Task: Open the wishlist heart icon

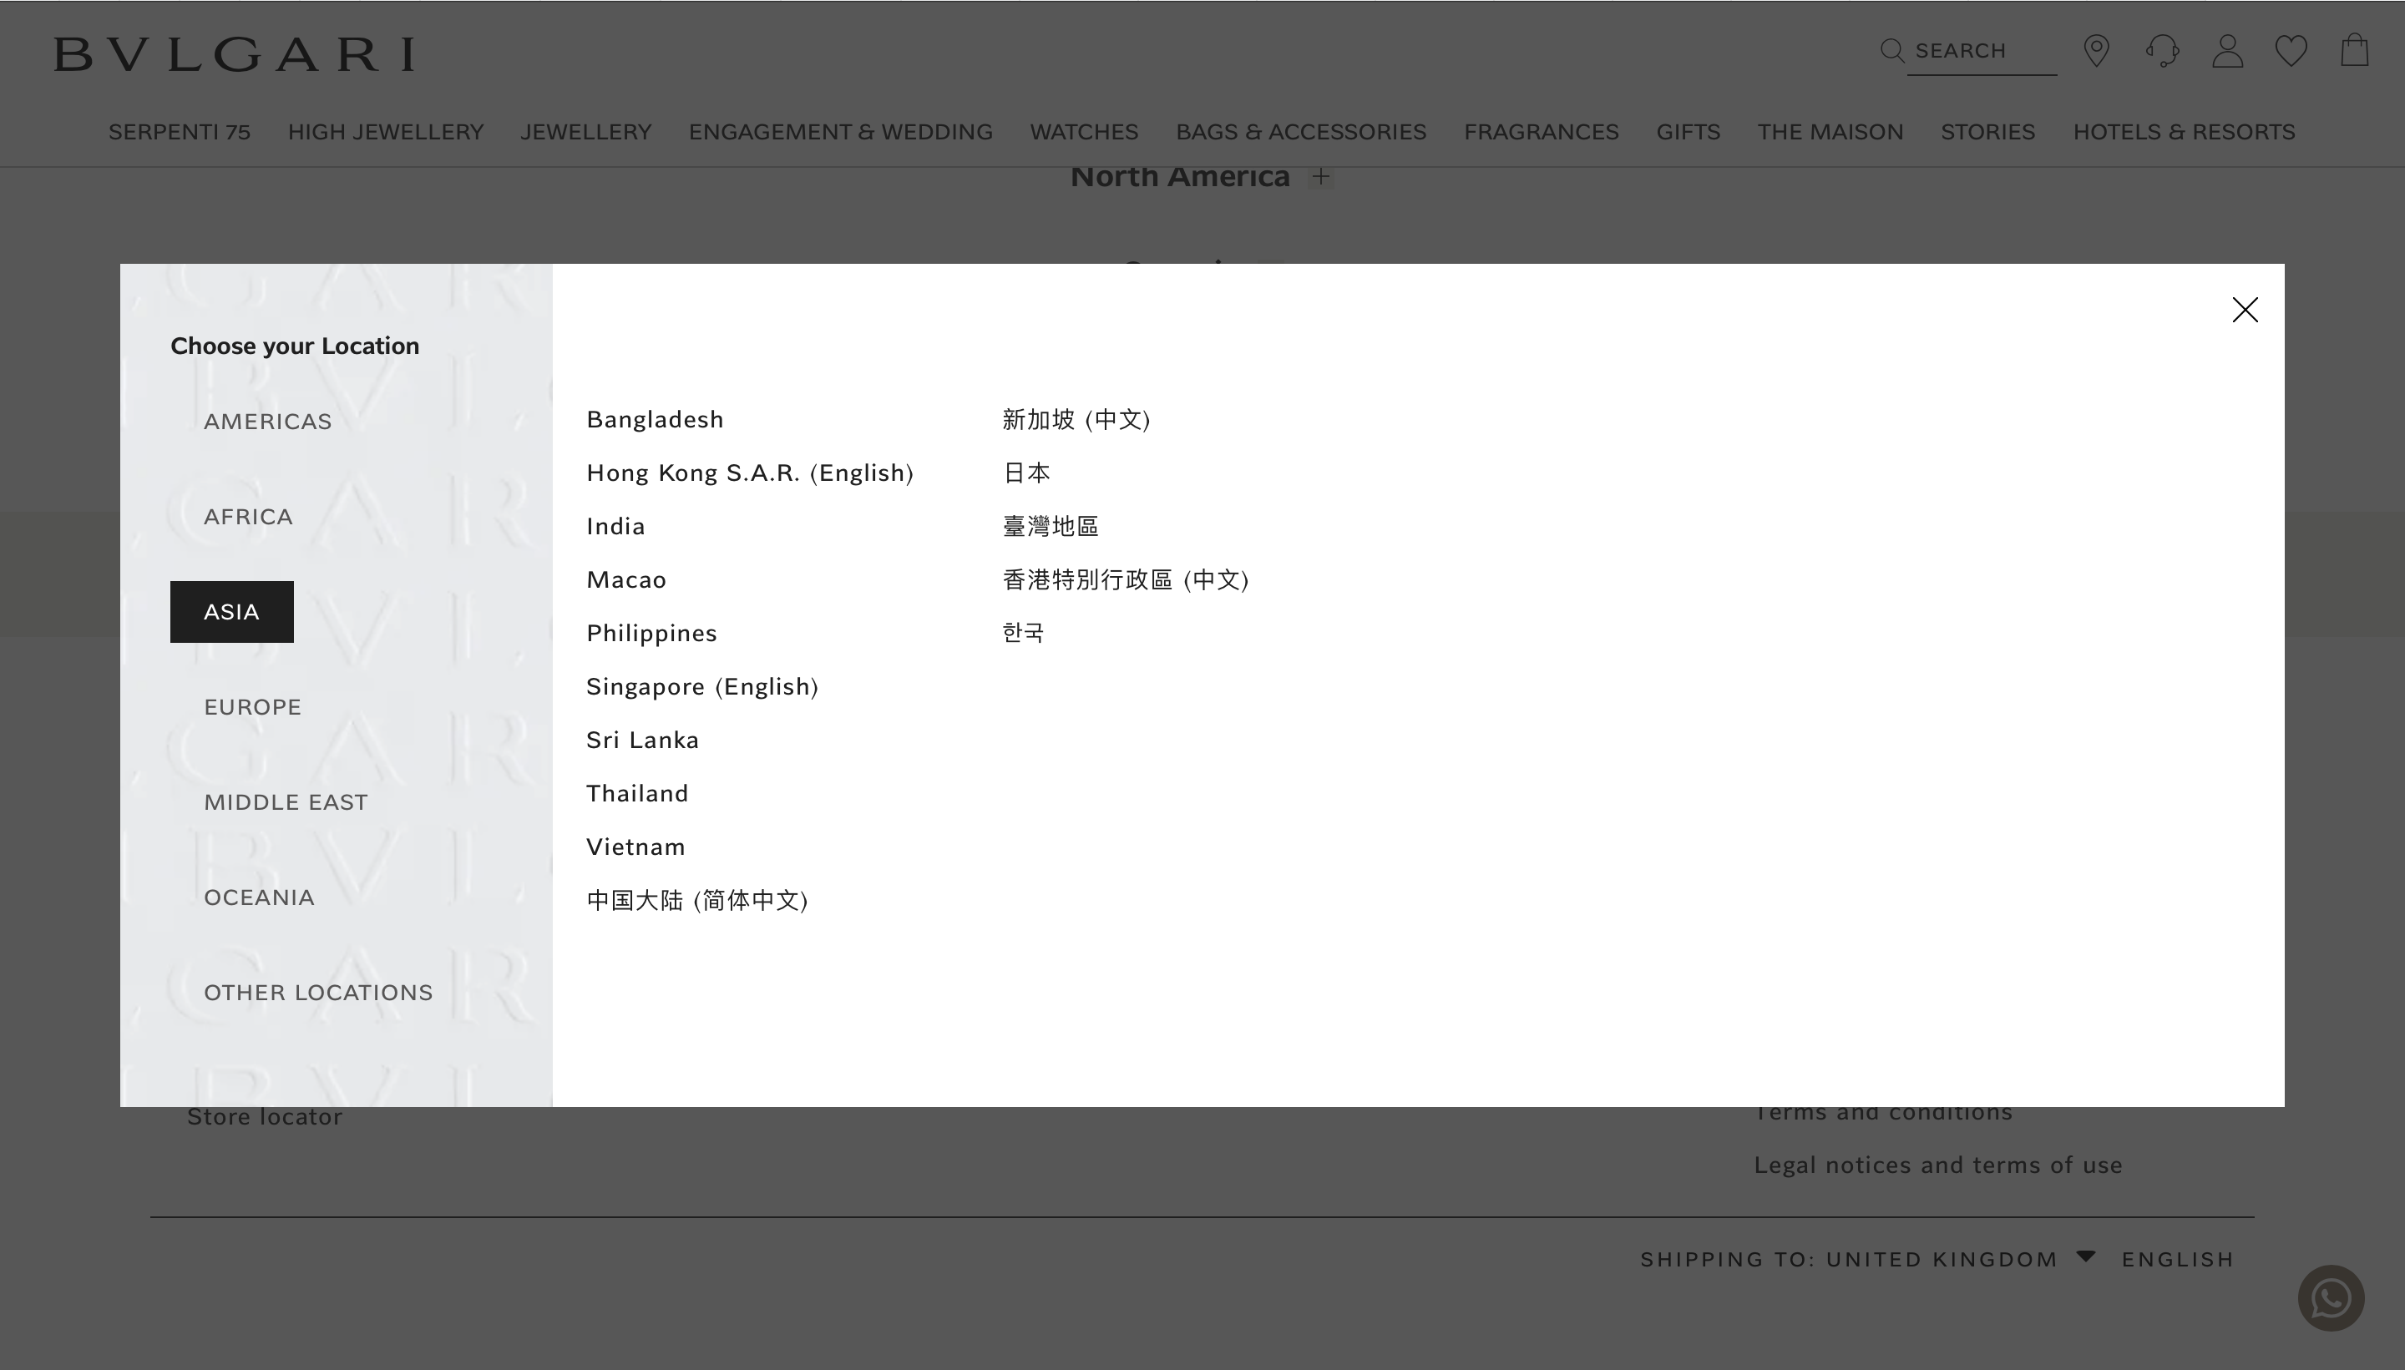Action: pos(2291,51)
